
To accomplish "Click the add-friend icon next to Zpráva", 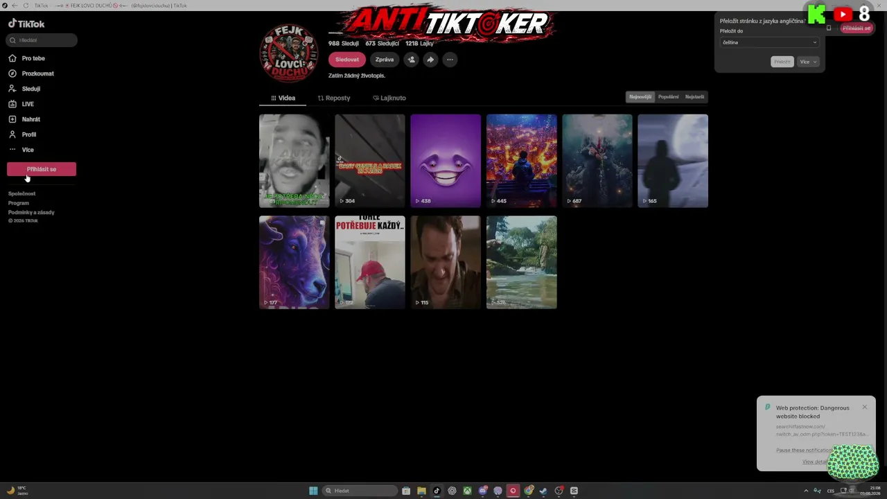I will [x=411, y=60].
